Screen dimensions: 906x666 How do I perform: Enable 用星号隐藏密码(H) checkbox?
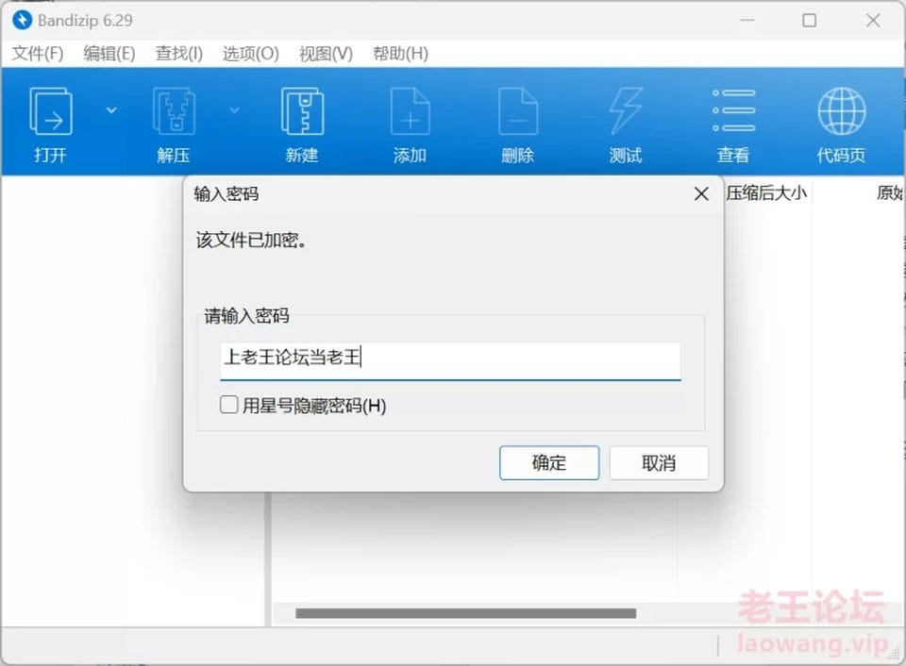(228, 405)
